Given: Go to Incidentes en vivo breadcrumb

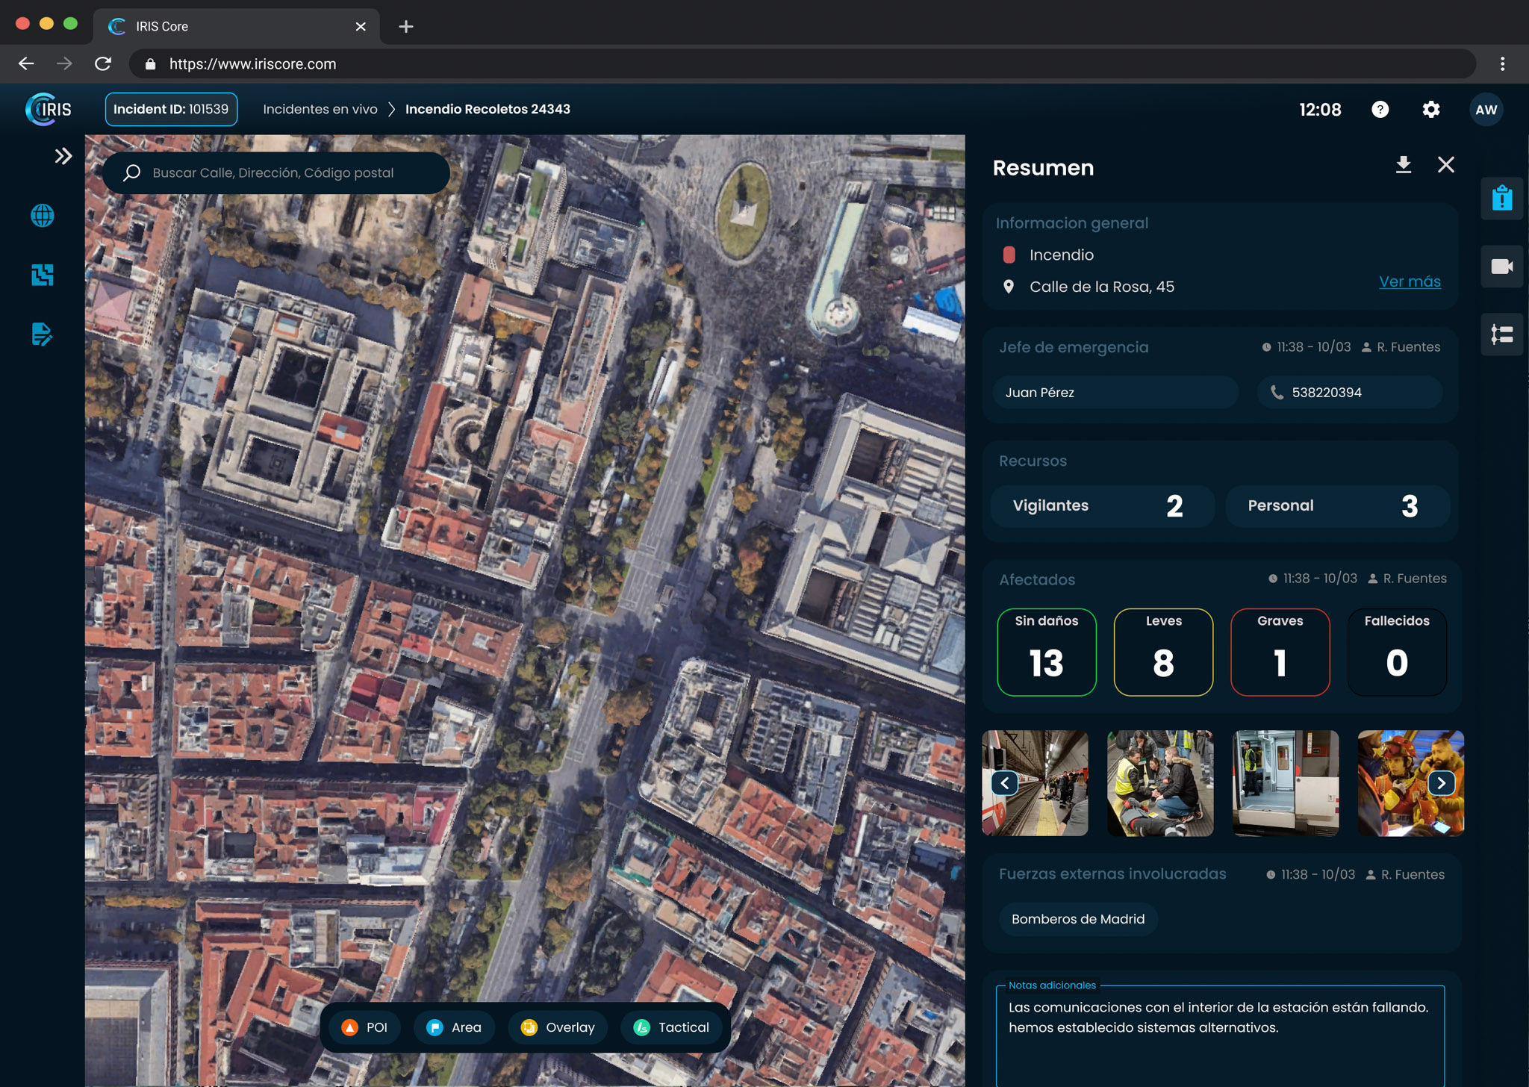Looking at the screenshot, I should [320, 109].
